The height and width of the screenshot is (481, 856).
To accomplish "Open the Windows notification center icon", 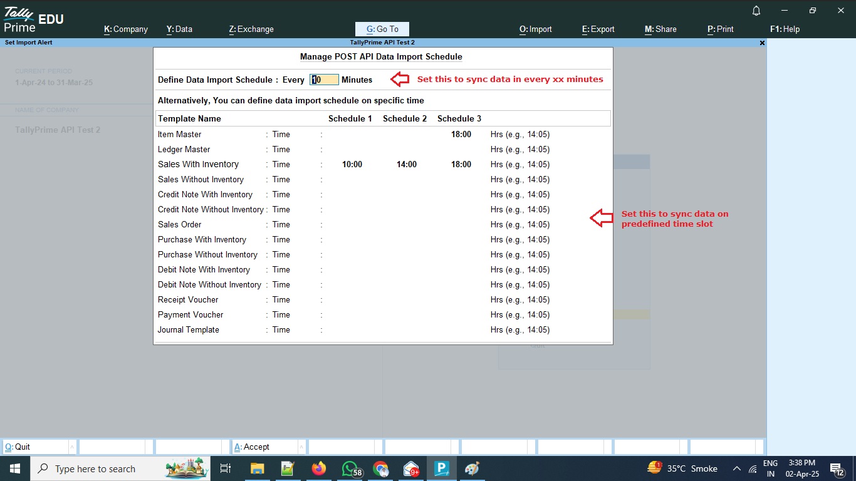I will [x=837, y=468].
